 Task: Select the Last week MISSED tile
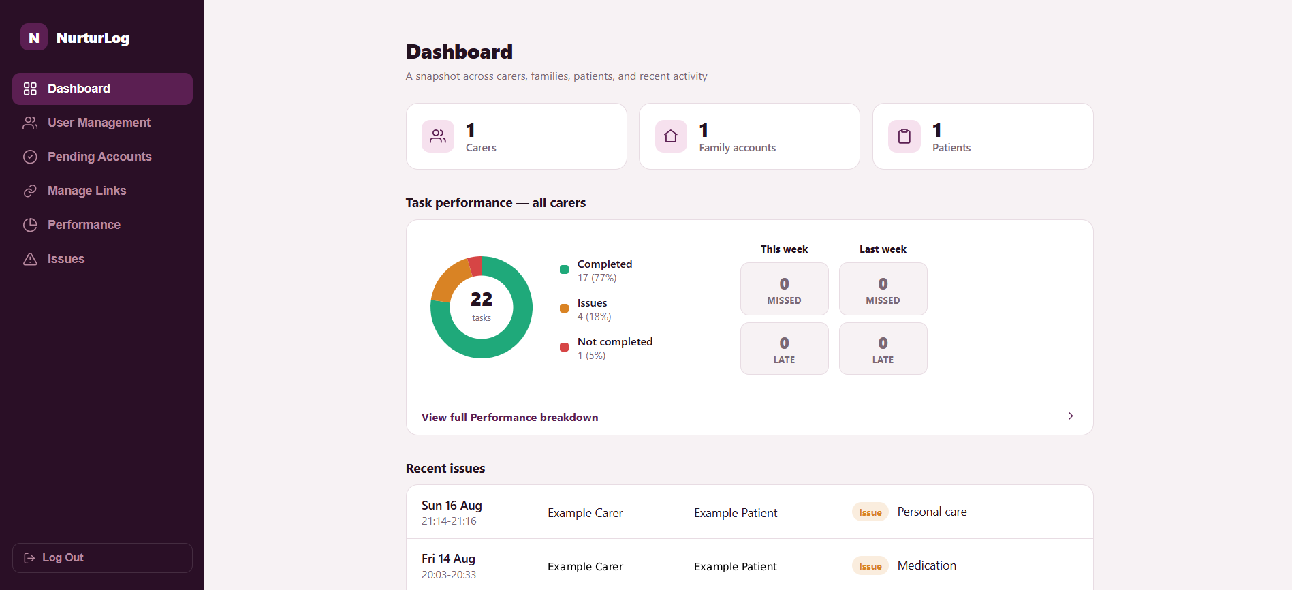[x=883, y=289]
